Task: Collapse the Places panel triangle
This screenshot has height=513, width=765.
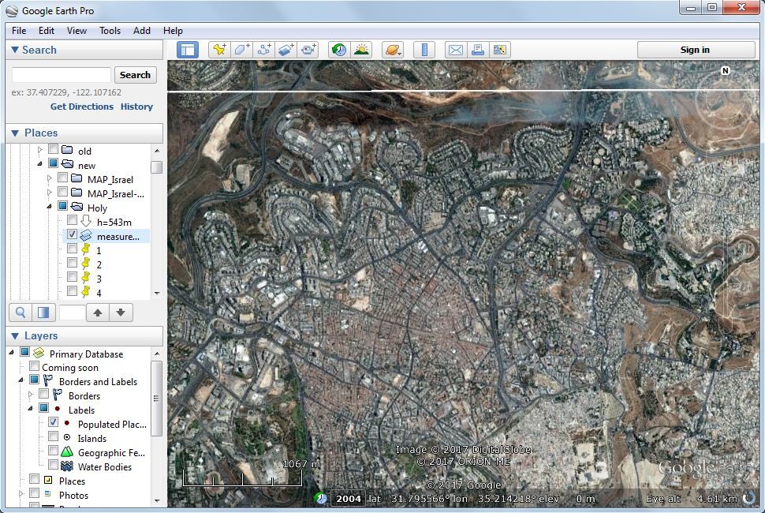Action: (x=15, y=133)
